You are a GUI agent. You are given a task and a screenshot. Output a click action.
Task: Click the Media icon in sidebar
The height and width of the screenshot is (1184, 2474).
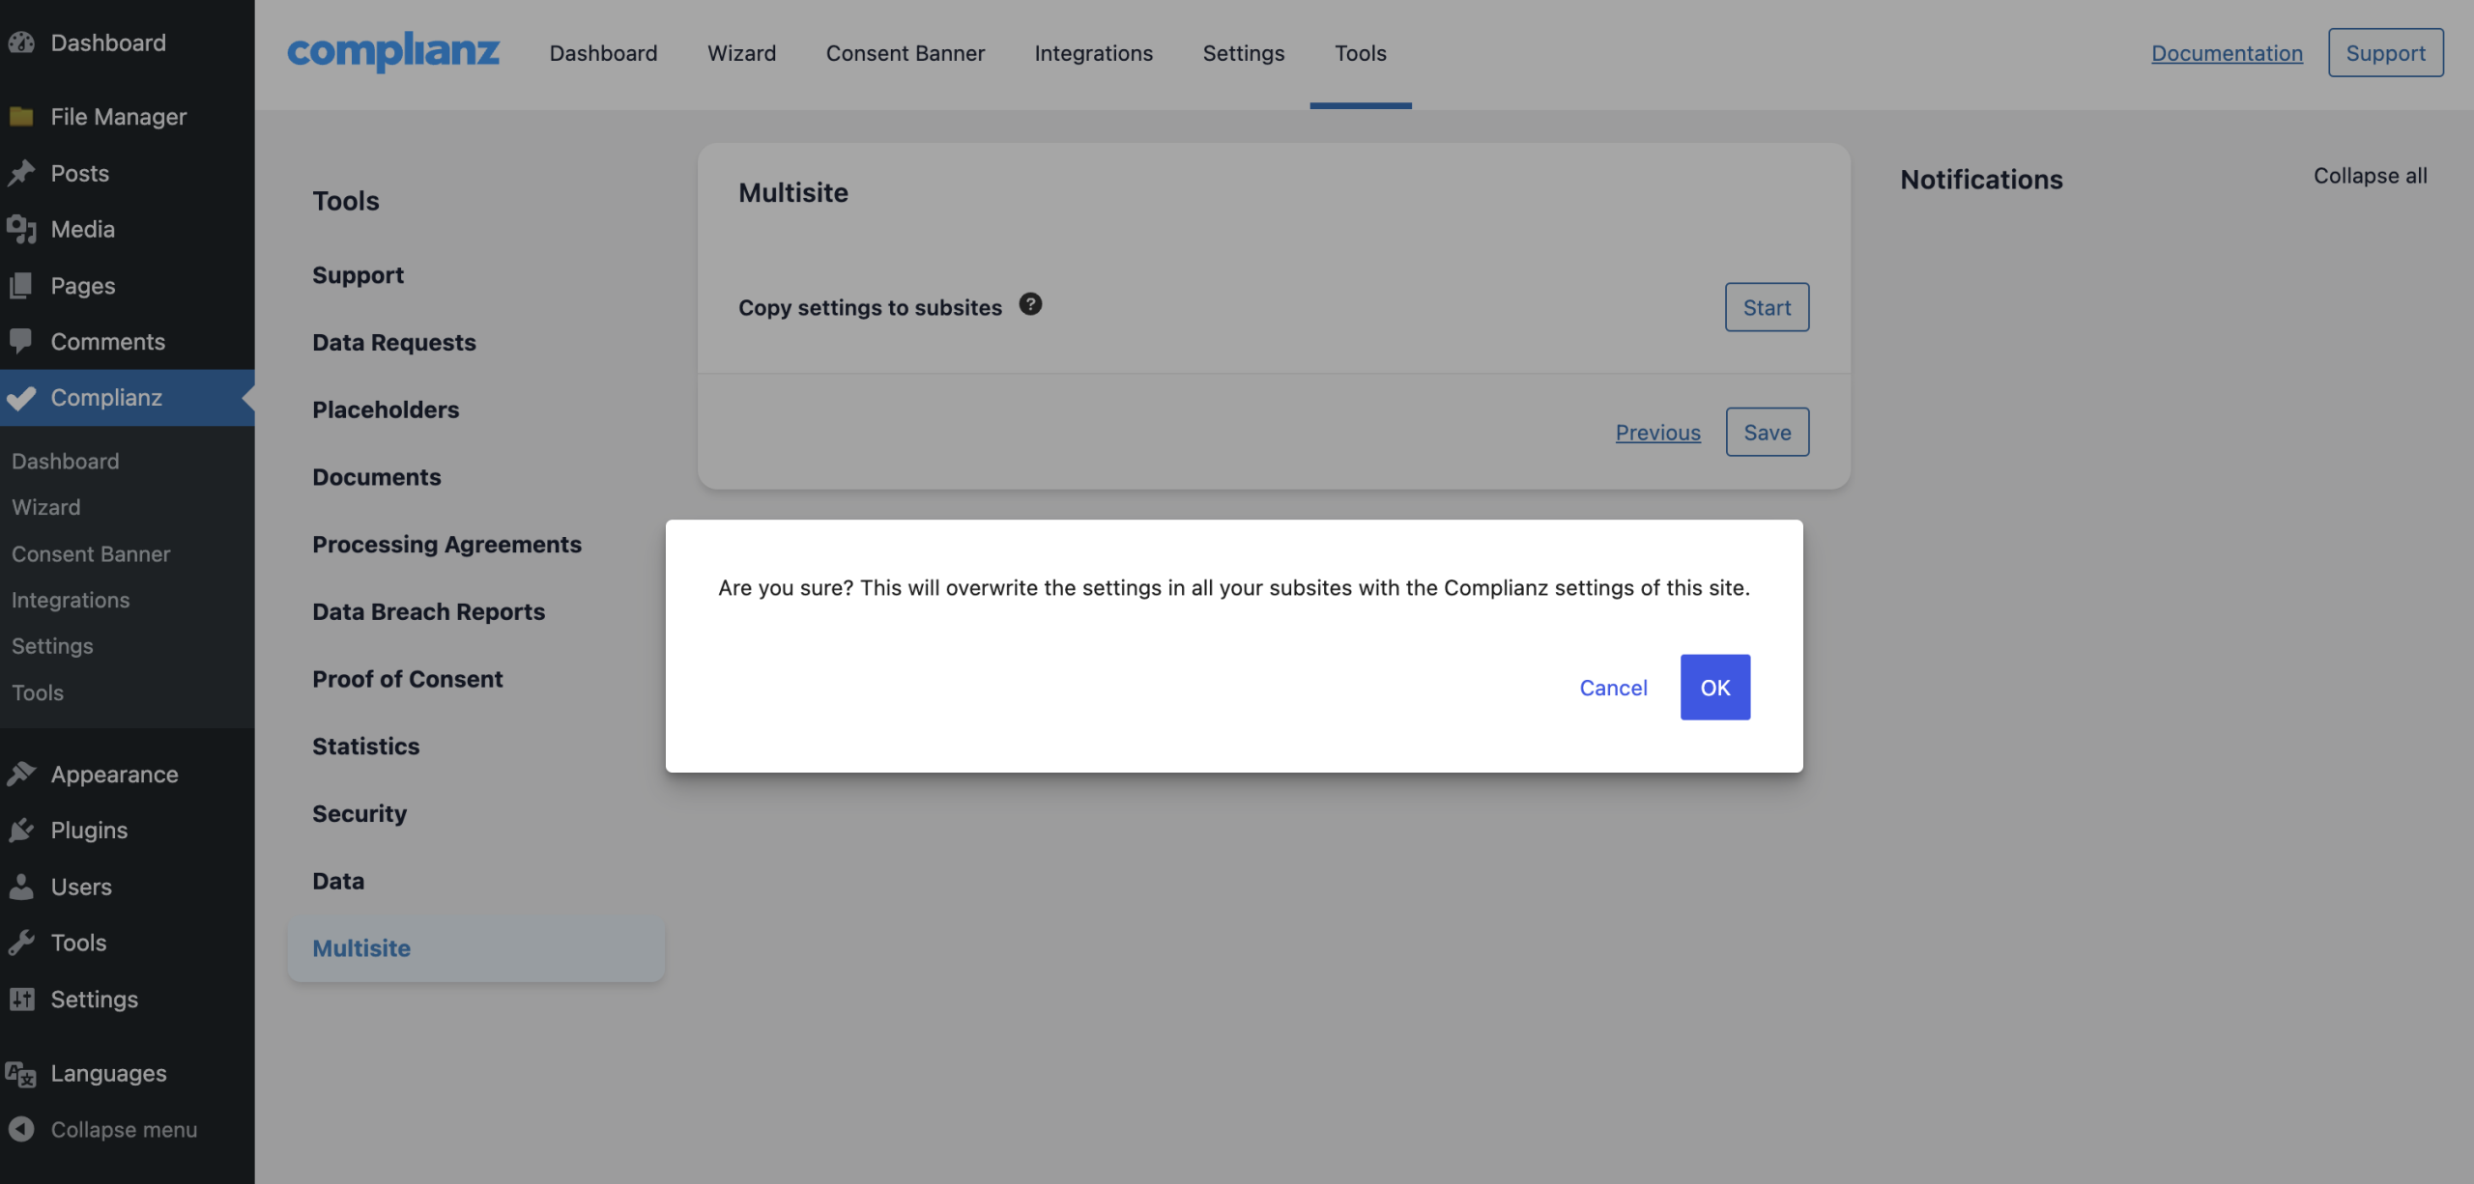coord(21,229)
